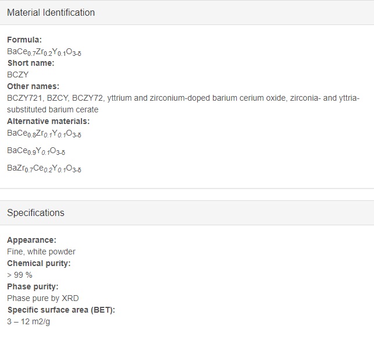
Task: Click the Other names label
Action: (33, 86)
